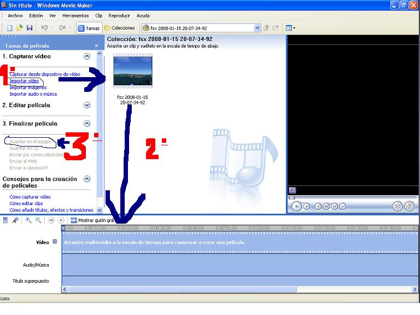The image size is (420, 315).
Task: Open the Ver menu
Action: [x=52, y=15]
